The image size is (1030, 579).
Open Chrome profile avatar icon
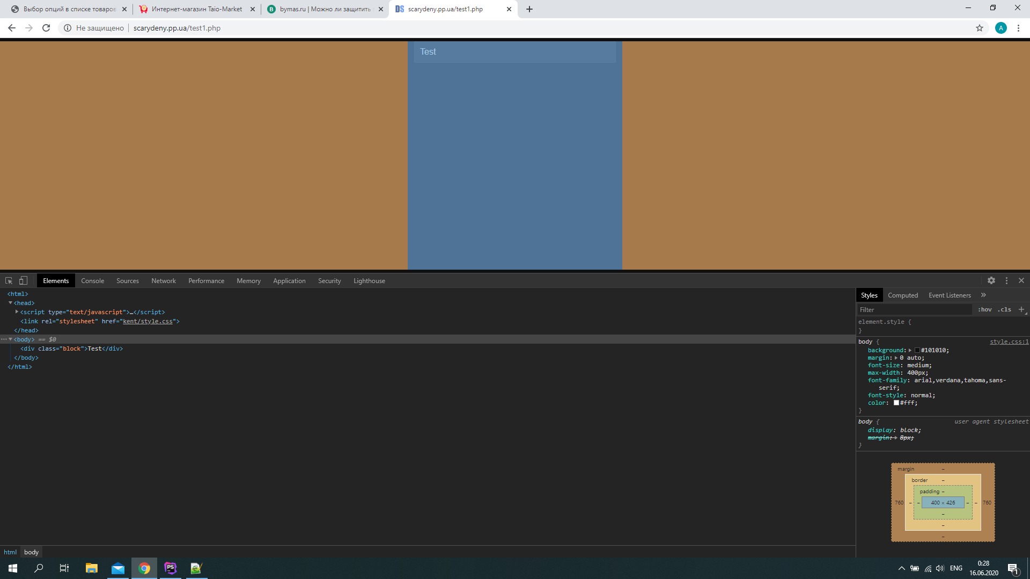coord(1000,28)
